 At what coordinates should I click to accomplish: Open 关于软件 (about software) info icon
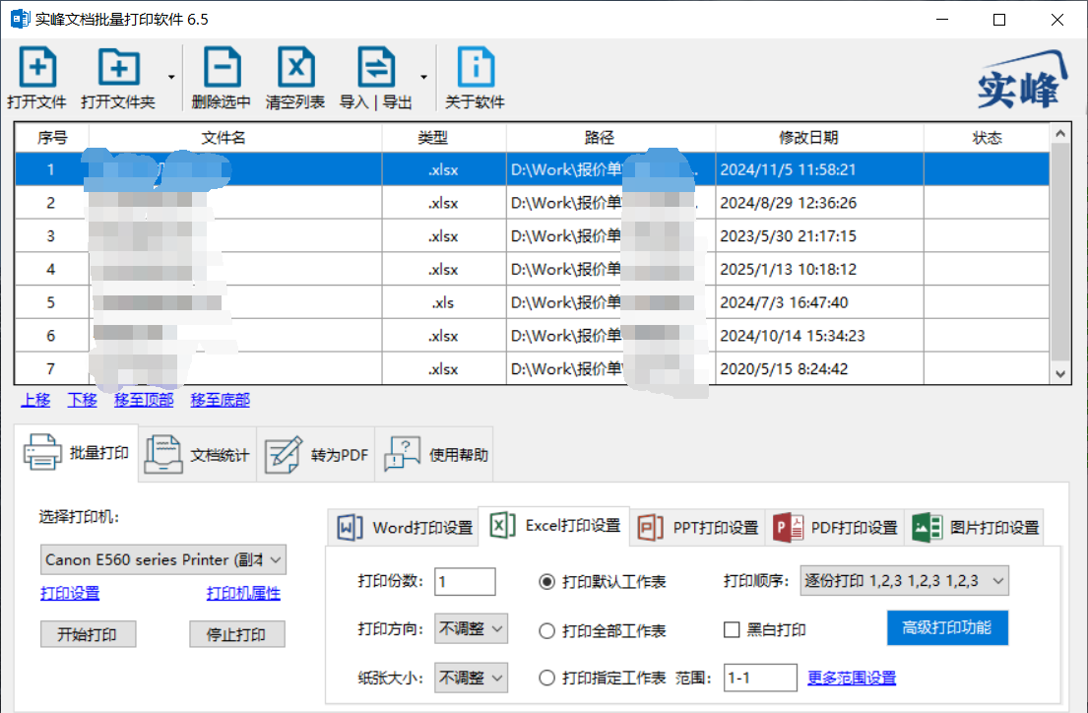click(476, 67)
